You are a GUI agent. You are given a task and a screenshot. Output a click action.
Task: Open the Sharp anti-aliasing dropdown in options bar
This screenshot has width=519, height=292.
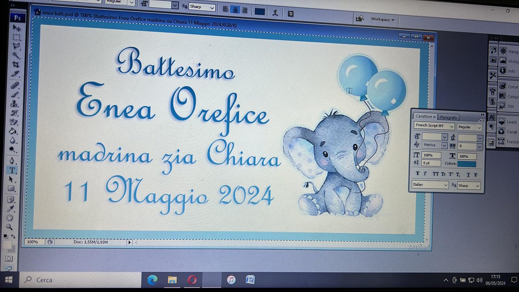212,8
